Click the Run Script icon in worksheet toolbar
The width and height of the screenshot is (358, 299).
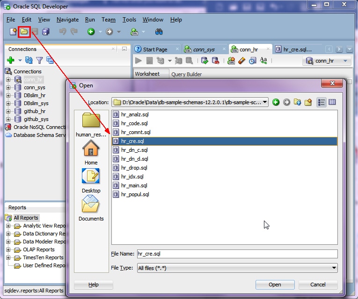click(x=150, y=61)
